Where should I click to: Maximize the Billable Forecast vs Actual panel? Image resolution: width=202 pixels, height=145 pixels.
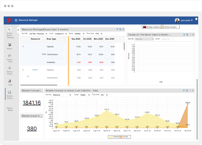point(190,91)
